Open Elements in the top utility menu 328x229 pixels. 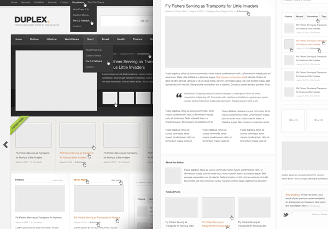click(25, 2)
